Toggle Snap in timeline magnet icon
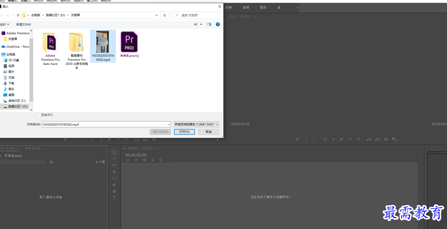Screen dimensions: 447x229 tap(136, 160)
